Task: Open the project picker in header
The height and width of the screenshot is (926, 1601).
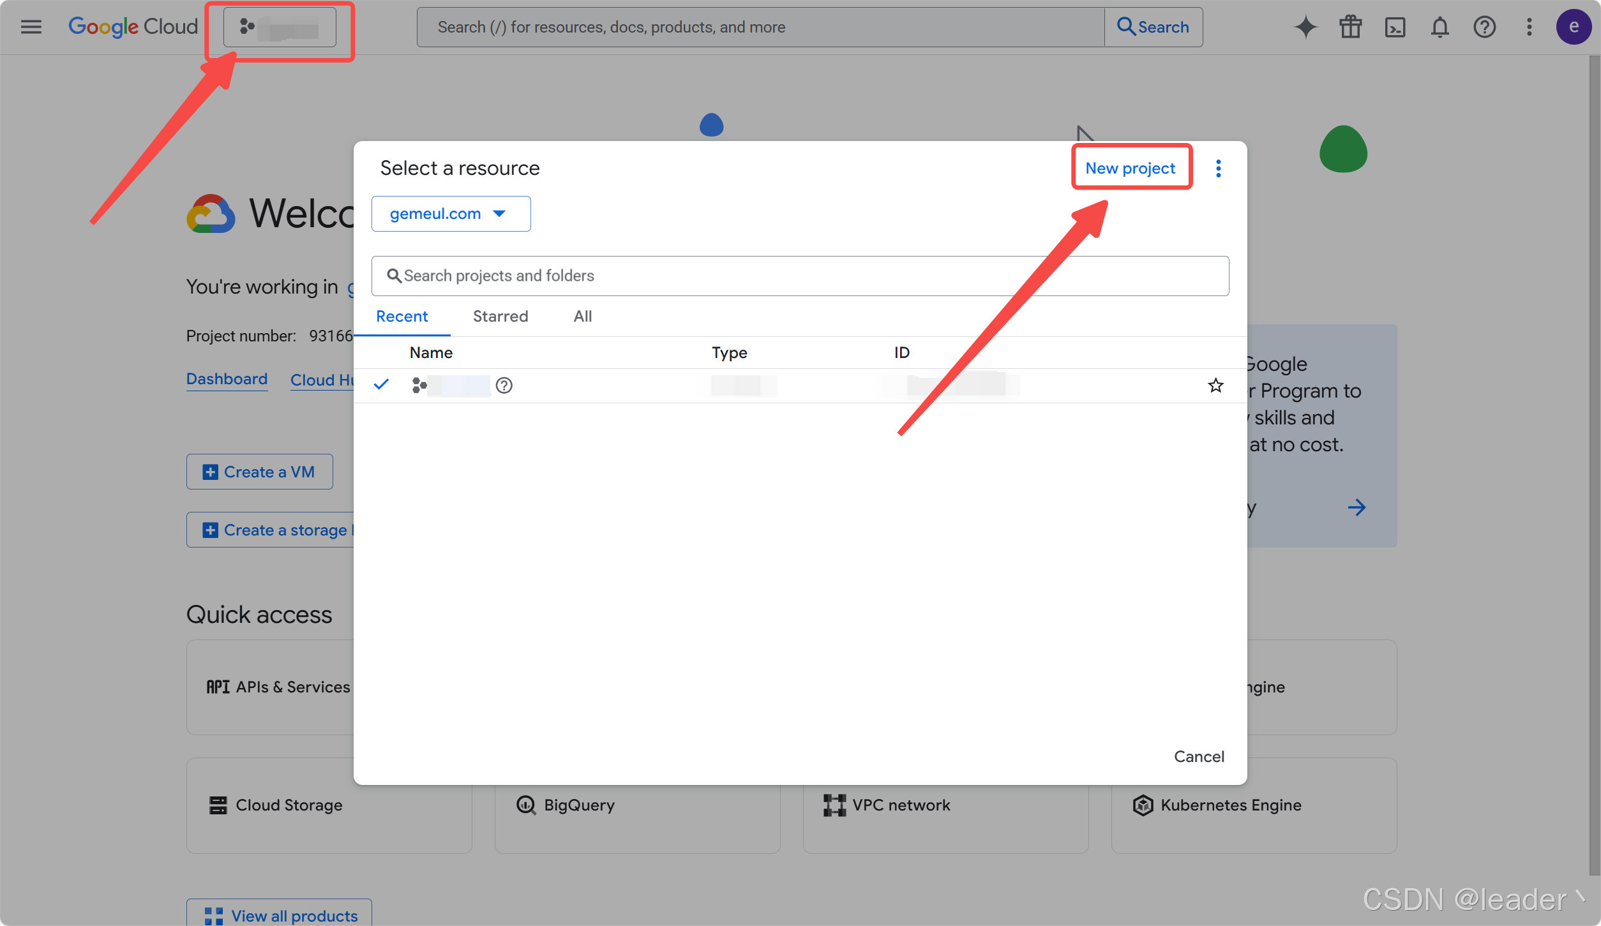Action: (x=280, y=27)
